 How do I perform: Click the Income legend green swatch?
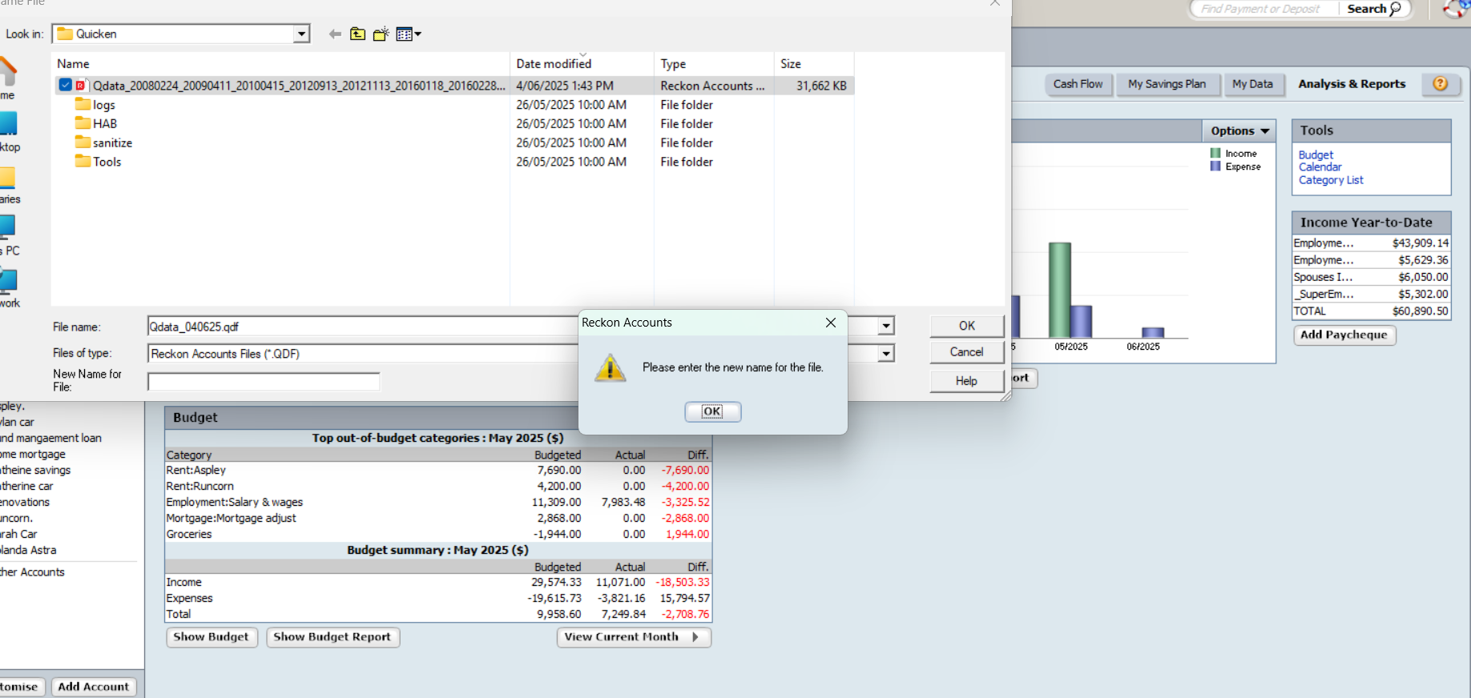[x=1215, y=153]
